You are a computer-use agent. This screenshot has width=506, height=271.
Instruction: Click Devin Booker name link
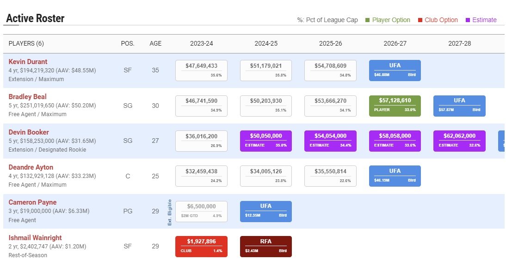click(x=29, y=132)
